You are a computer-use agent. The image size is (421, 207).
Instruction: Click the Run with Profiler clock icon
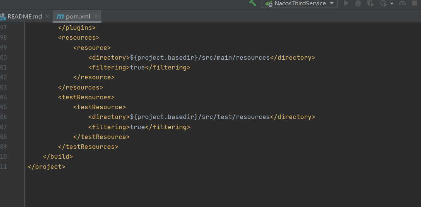click(x=383, y=3)
